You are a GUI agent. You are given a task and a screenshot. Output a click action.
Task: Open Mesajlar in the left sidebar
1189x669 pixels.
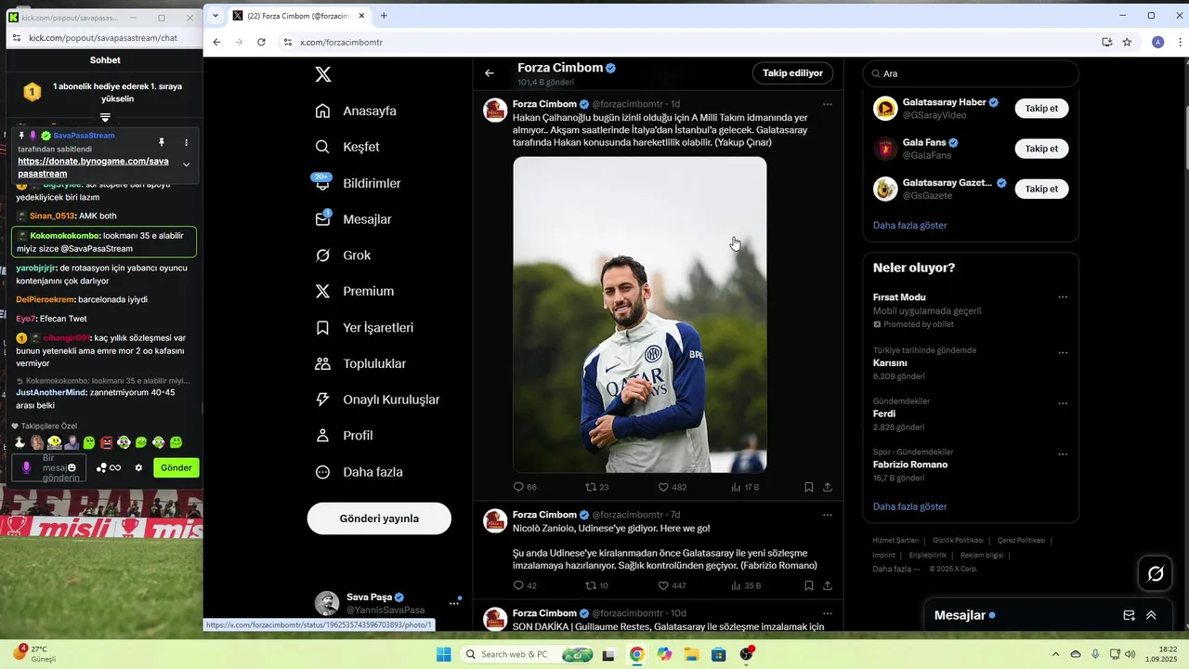click(353, 219)
